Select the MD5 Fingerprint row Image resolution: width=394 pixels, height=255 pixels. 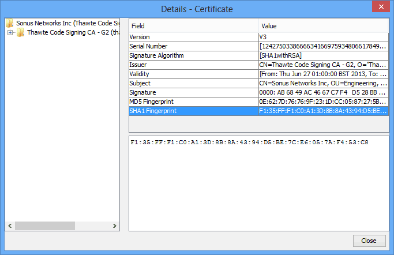[x=193, y=102]
